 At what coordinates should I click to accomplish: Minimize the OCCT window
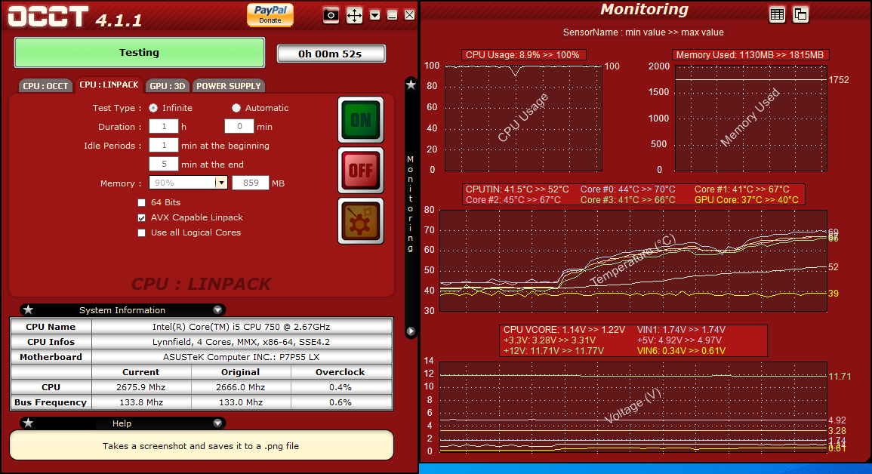(x=392, y=15)
